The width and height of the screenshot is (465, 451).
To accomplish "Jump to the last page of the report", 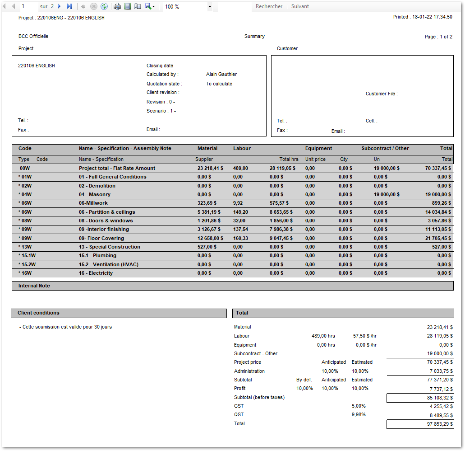I will (x=69, y=6).
